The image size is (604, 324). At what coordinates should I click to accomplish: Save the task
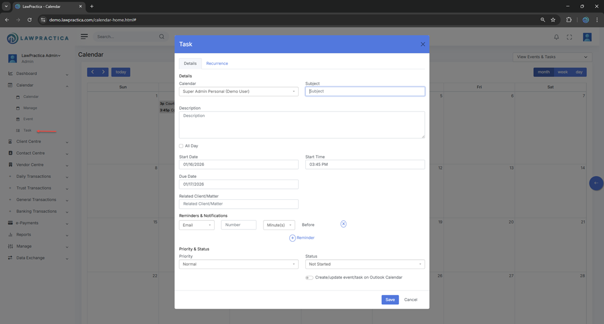(x=390, y=300)
